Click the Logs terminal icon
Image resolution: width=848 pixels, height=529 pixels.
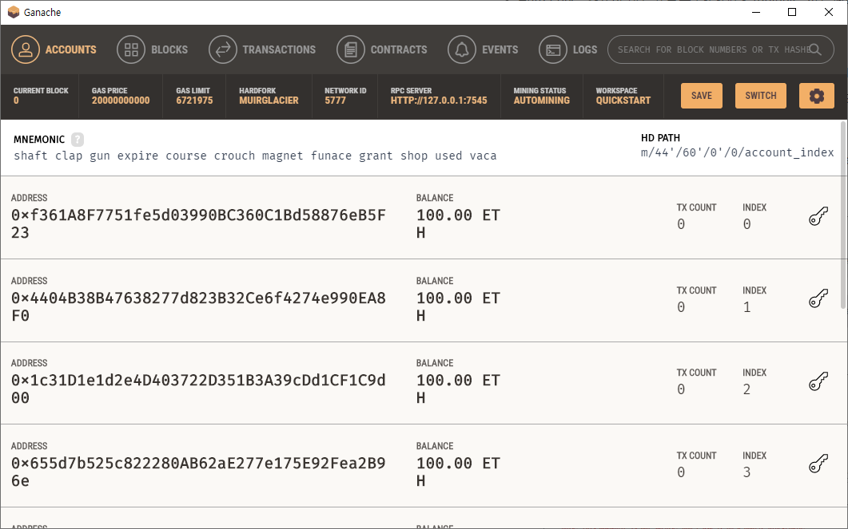[553, 49]
